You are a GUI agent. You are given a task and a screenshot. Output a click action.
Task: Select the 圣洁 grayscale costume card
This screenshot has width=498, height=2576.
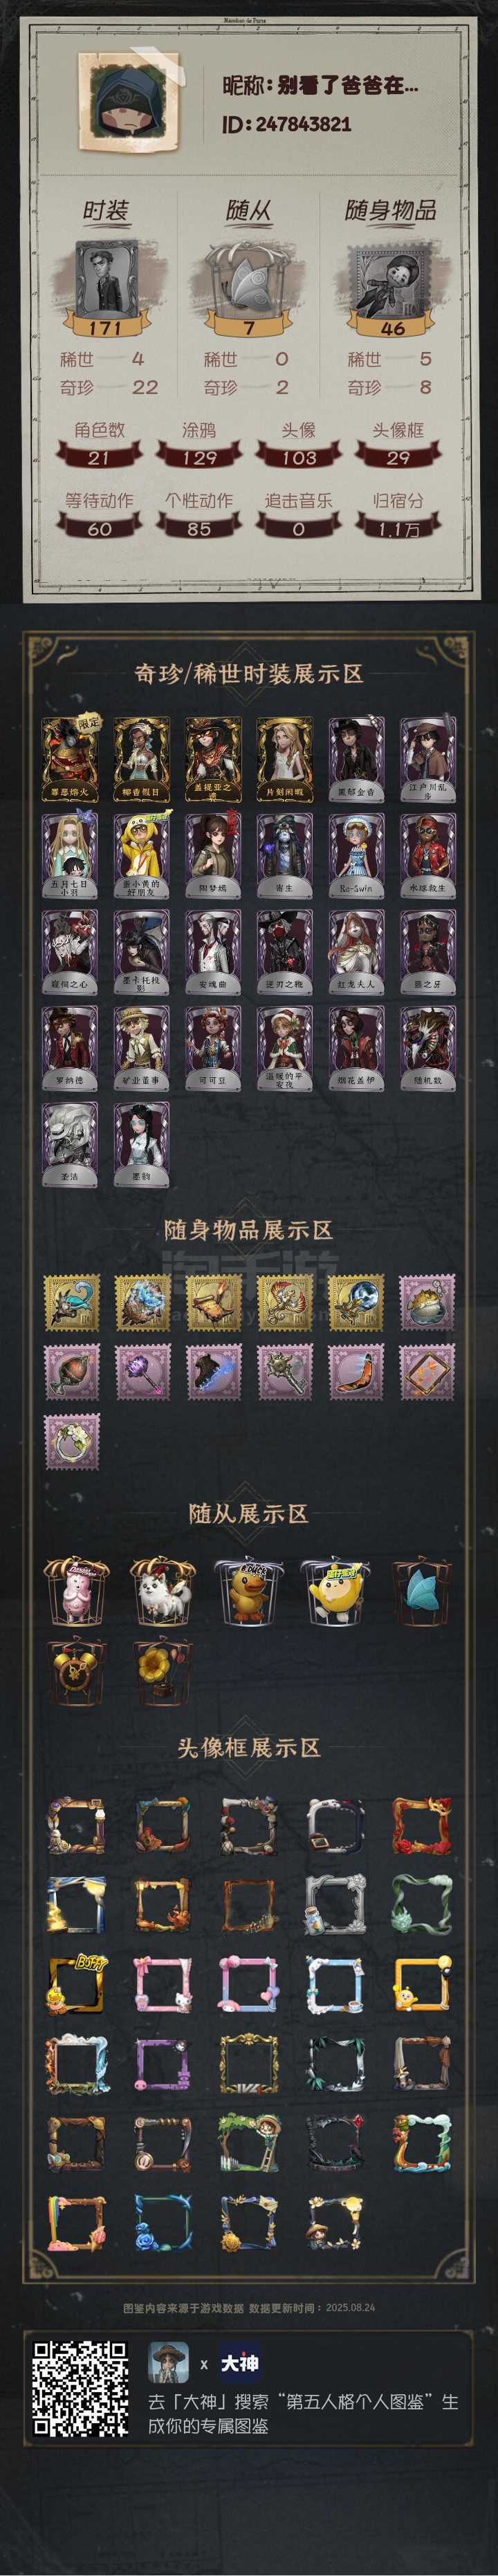pyautogui.click(x=70, y=1143)
